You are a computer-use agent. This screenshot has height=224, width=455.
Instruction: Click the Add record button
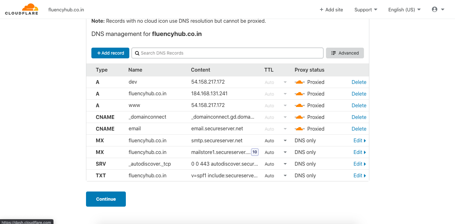pyautogui.click(x=110, y=53)
